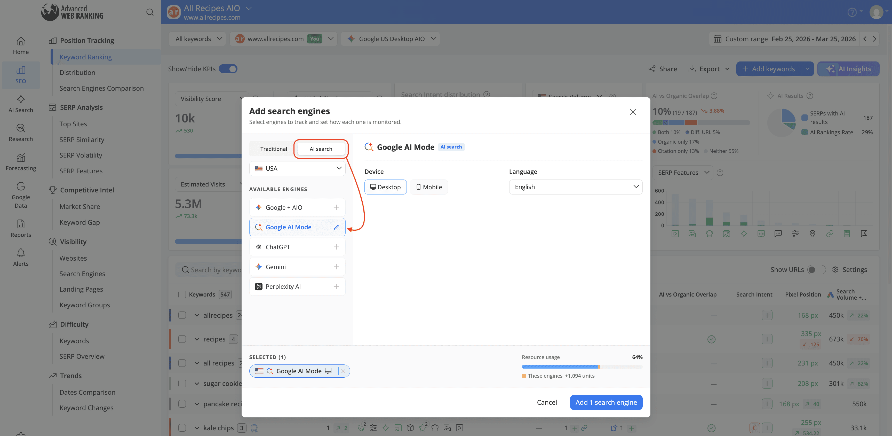This screenshot has height=436, width=892.
Task: Open the Research sidebar section
Action: 21,133
